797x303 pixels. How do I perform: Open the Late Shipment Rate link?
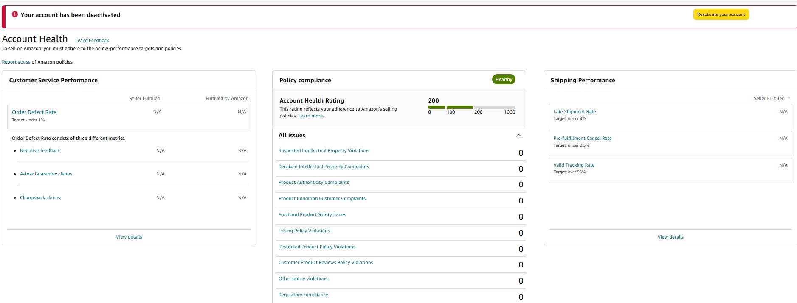tap(575, 111)
